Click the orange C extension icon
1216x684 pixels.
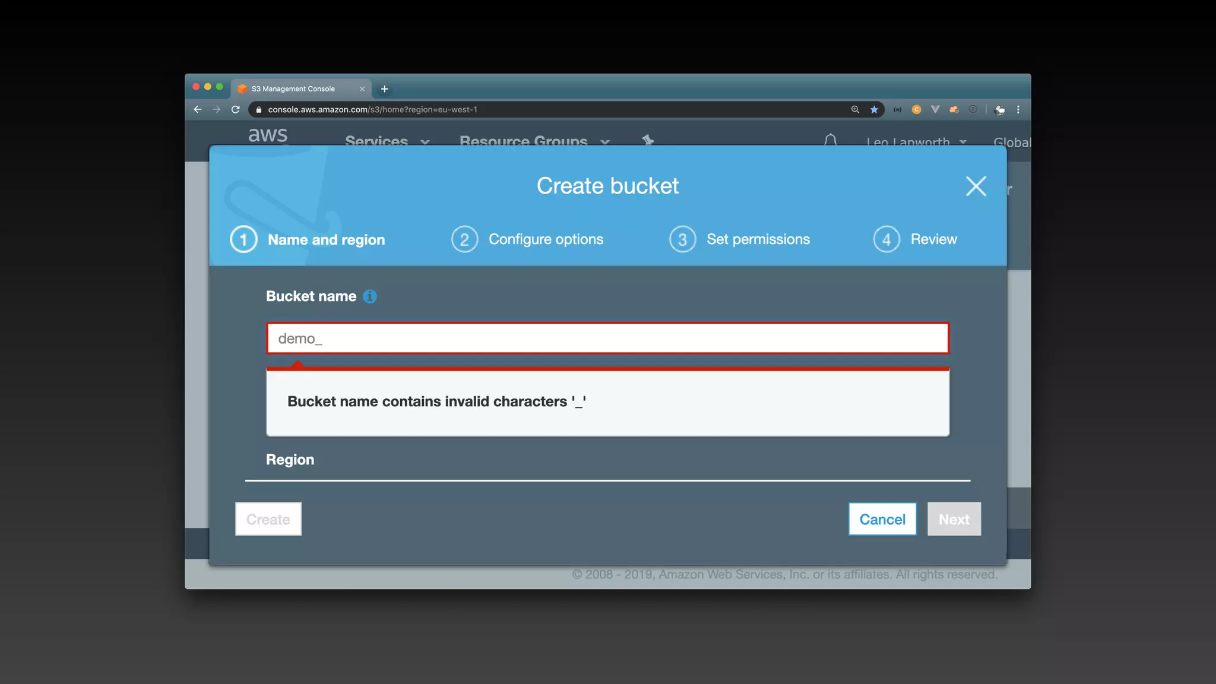point(916,110)
